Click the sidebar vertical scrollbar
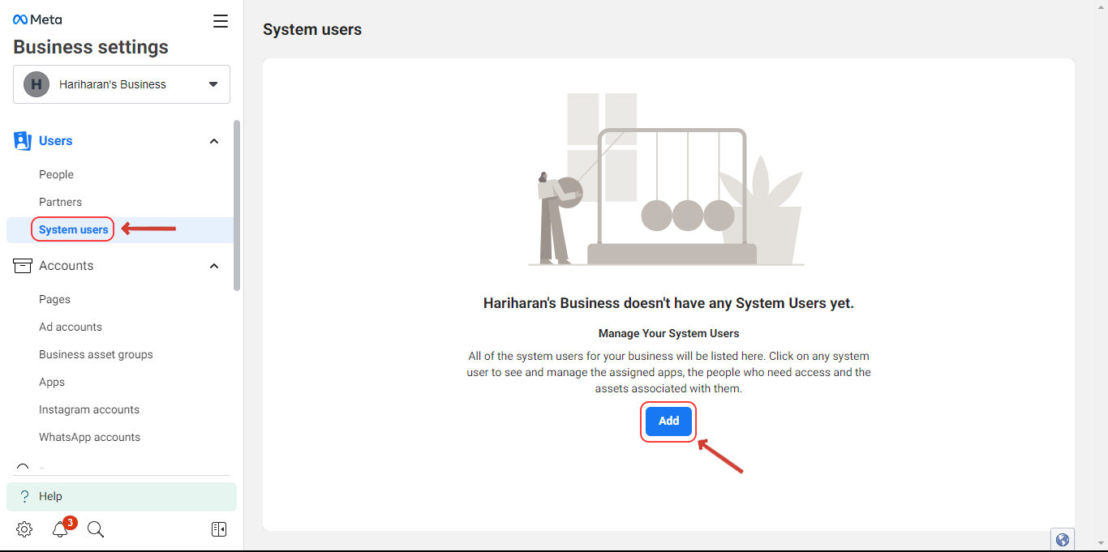The height and width of the screenshot is (552, 1108). tap(237, 205)
